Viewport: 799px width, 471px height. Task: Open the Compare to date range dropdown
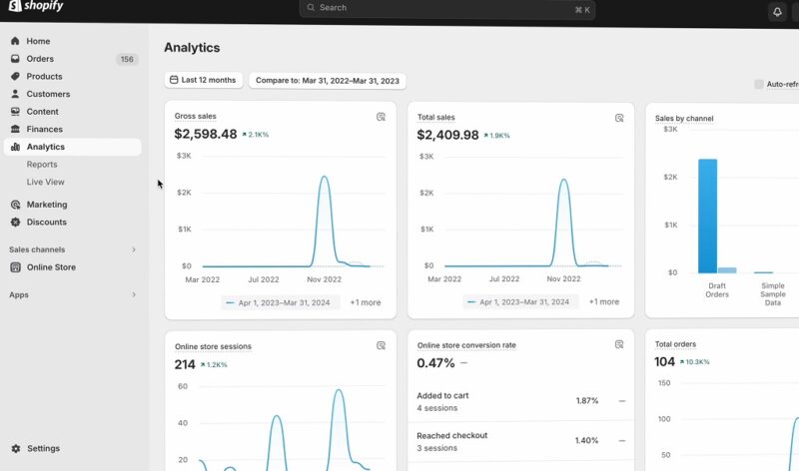327,80
